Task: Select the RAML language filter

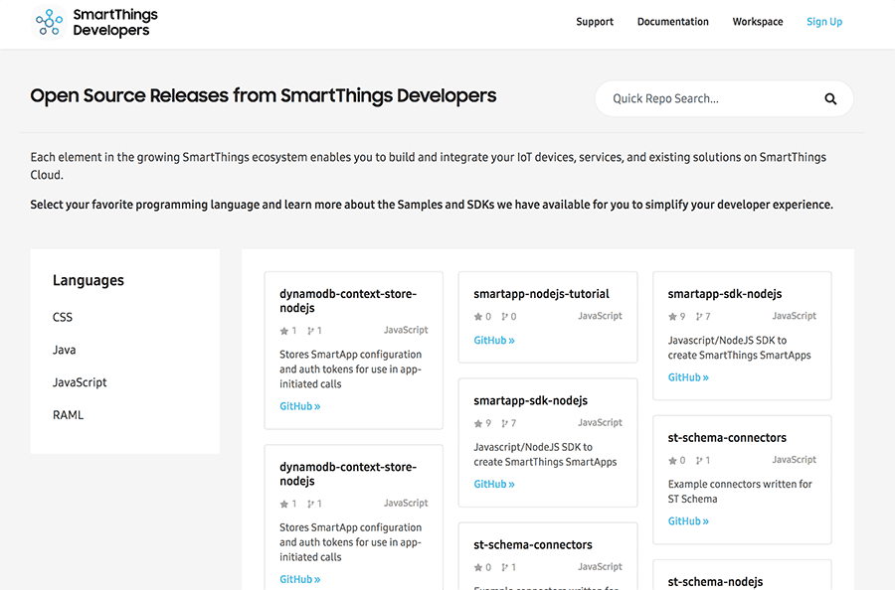Action: tap(69, 415)
